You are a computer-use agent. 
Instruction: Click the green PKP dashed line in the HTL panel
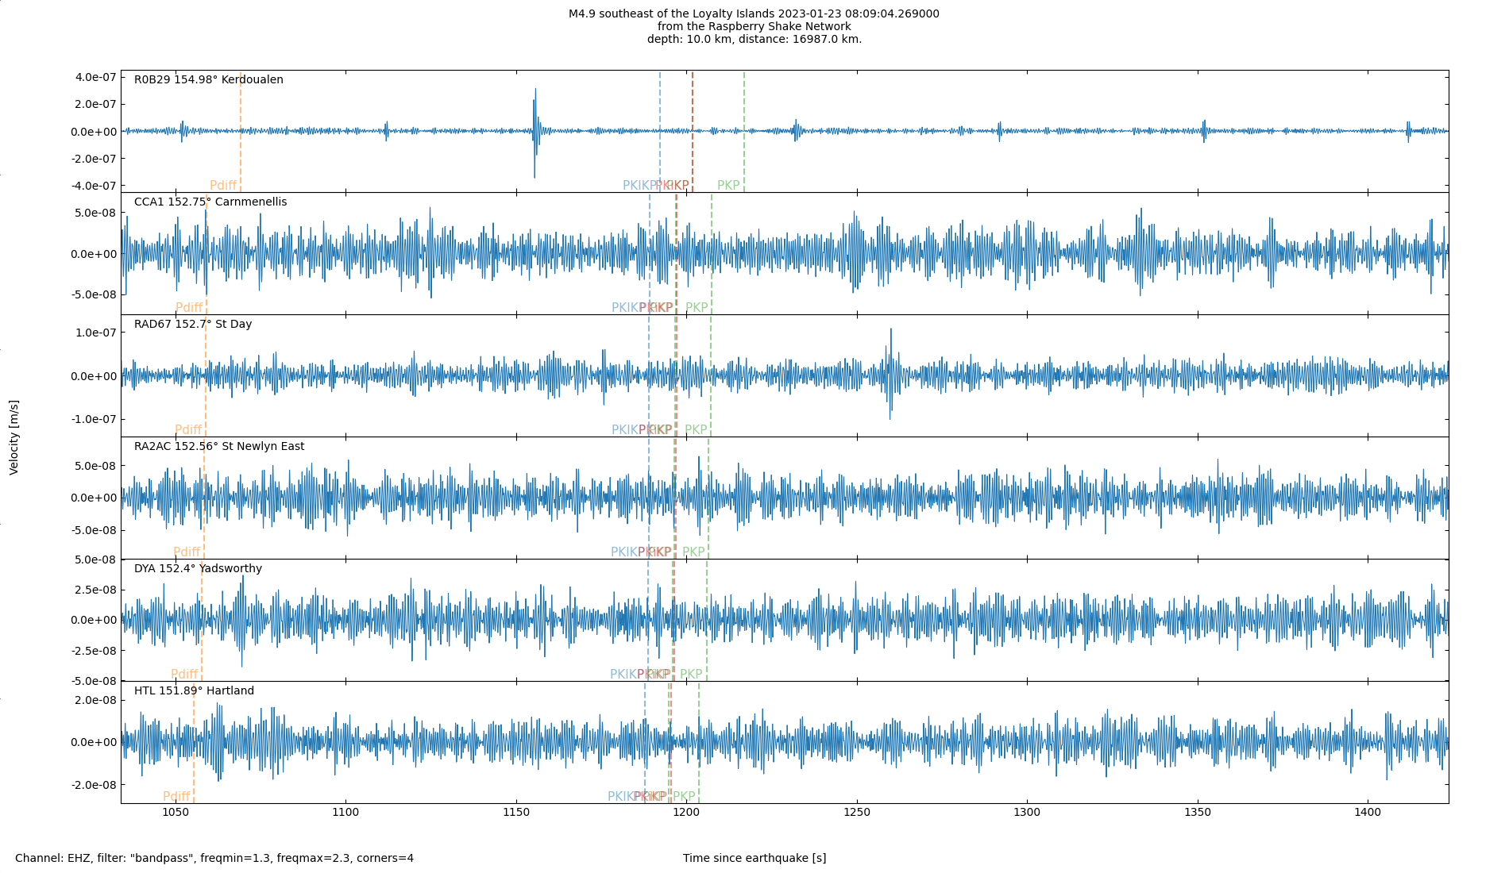pos(699,742)
